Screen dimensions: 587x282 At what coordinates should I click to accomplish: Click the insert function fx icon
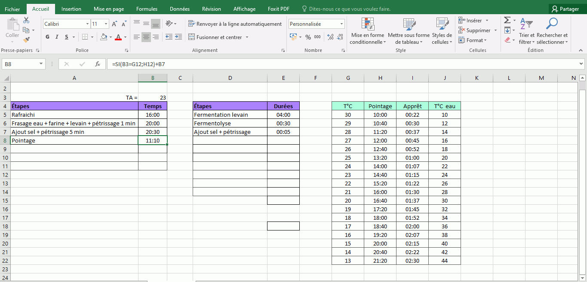[x=98, y=64]
